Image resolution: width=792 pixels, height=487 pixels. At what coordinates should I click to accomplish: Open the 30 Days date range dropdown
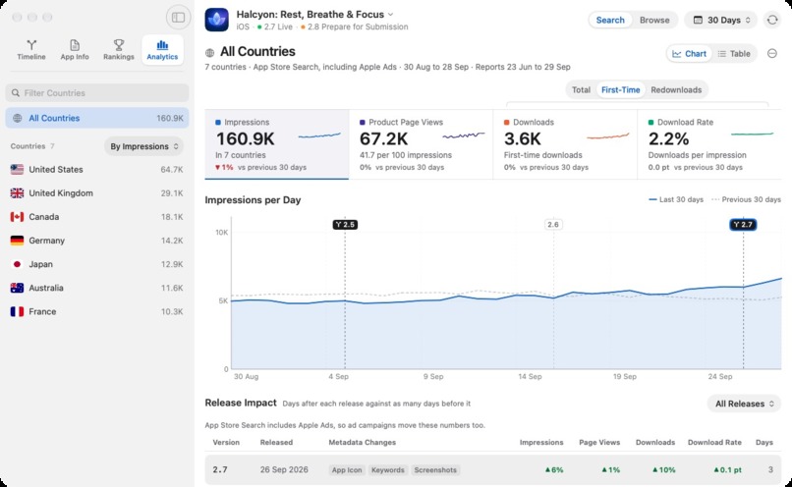click(721, 21)
